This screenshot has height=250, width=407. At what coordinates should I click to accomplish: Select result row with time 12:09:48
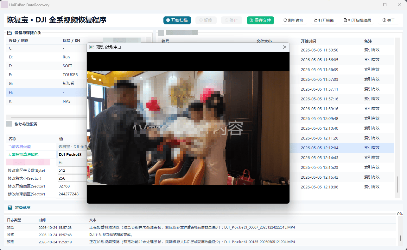[341, 118]
